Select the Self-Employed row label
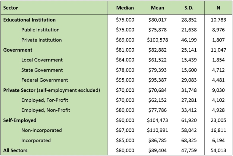 click(20, 120)
